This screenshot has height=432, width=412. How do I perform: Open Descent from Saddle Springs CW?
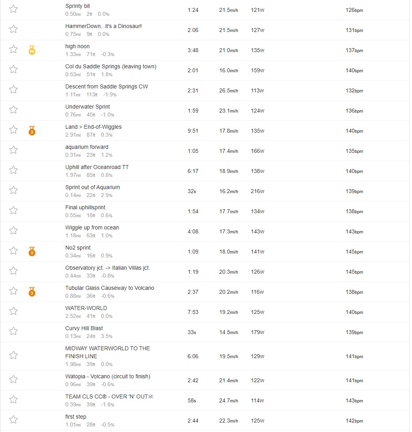point(107,86)
